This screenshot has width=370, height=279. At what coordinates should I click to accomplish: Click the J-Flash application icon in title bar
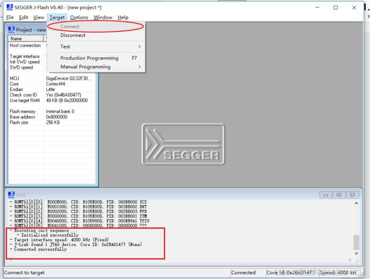point(9,7)
